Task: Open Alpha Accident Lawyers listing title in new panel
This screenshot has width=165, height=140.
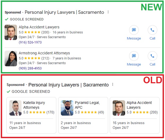Action: (x=39, y=27)
